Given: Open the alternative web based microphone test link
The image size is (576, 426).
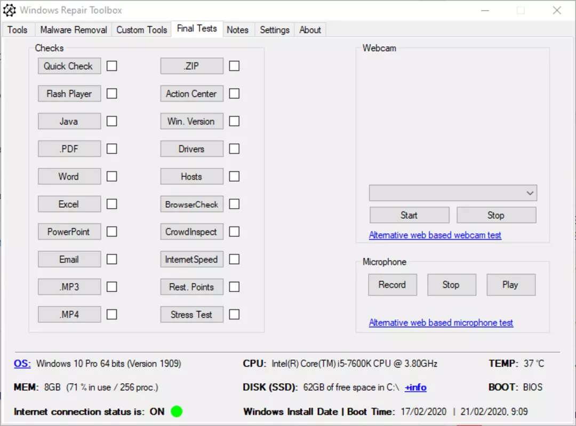Looking at the screenshot, I should coord(441,323).
